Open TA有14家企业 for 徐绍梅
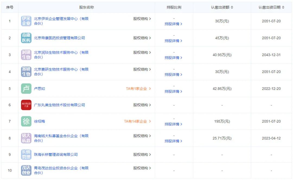This screenshot has width=293, height=180. [x=137, y=121]
